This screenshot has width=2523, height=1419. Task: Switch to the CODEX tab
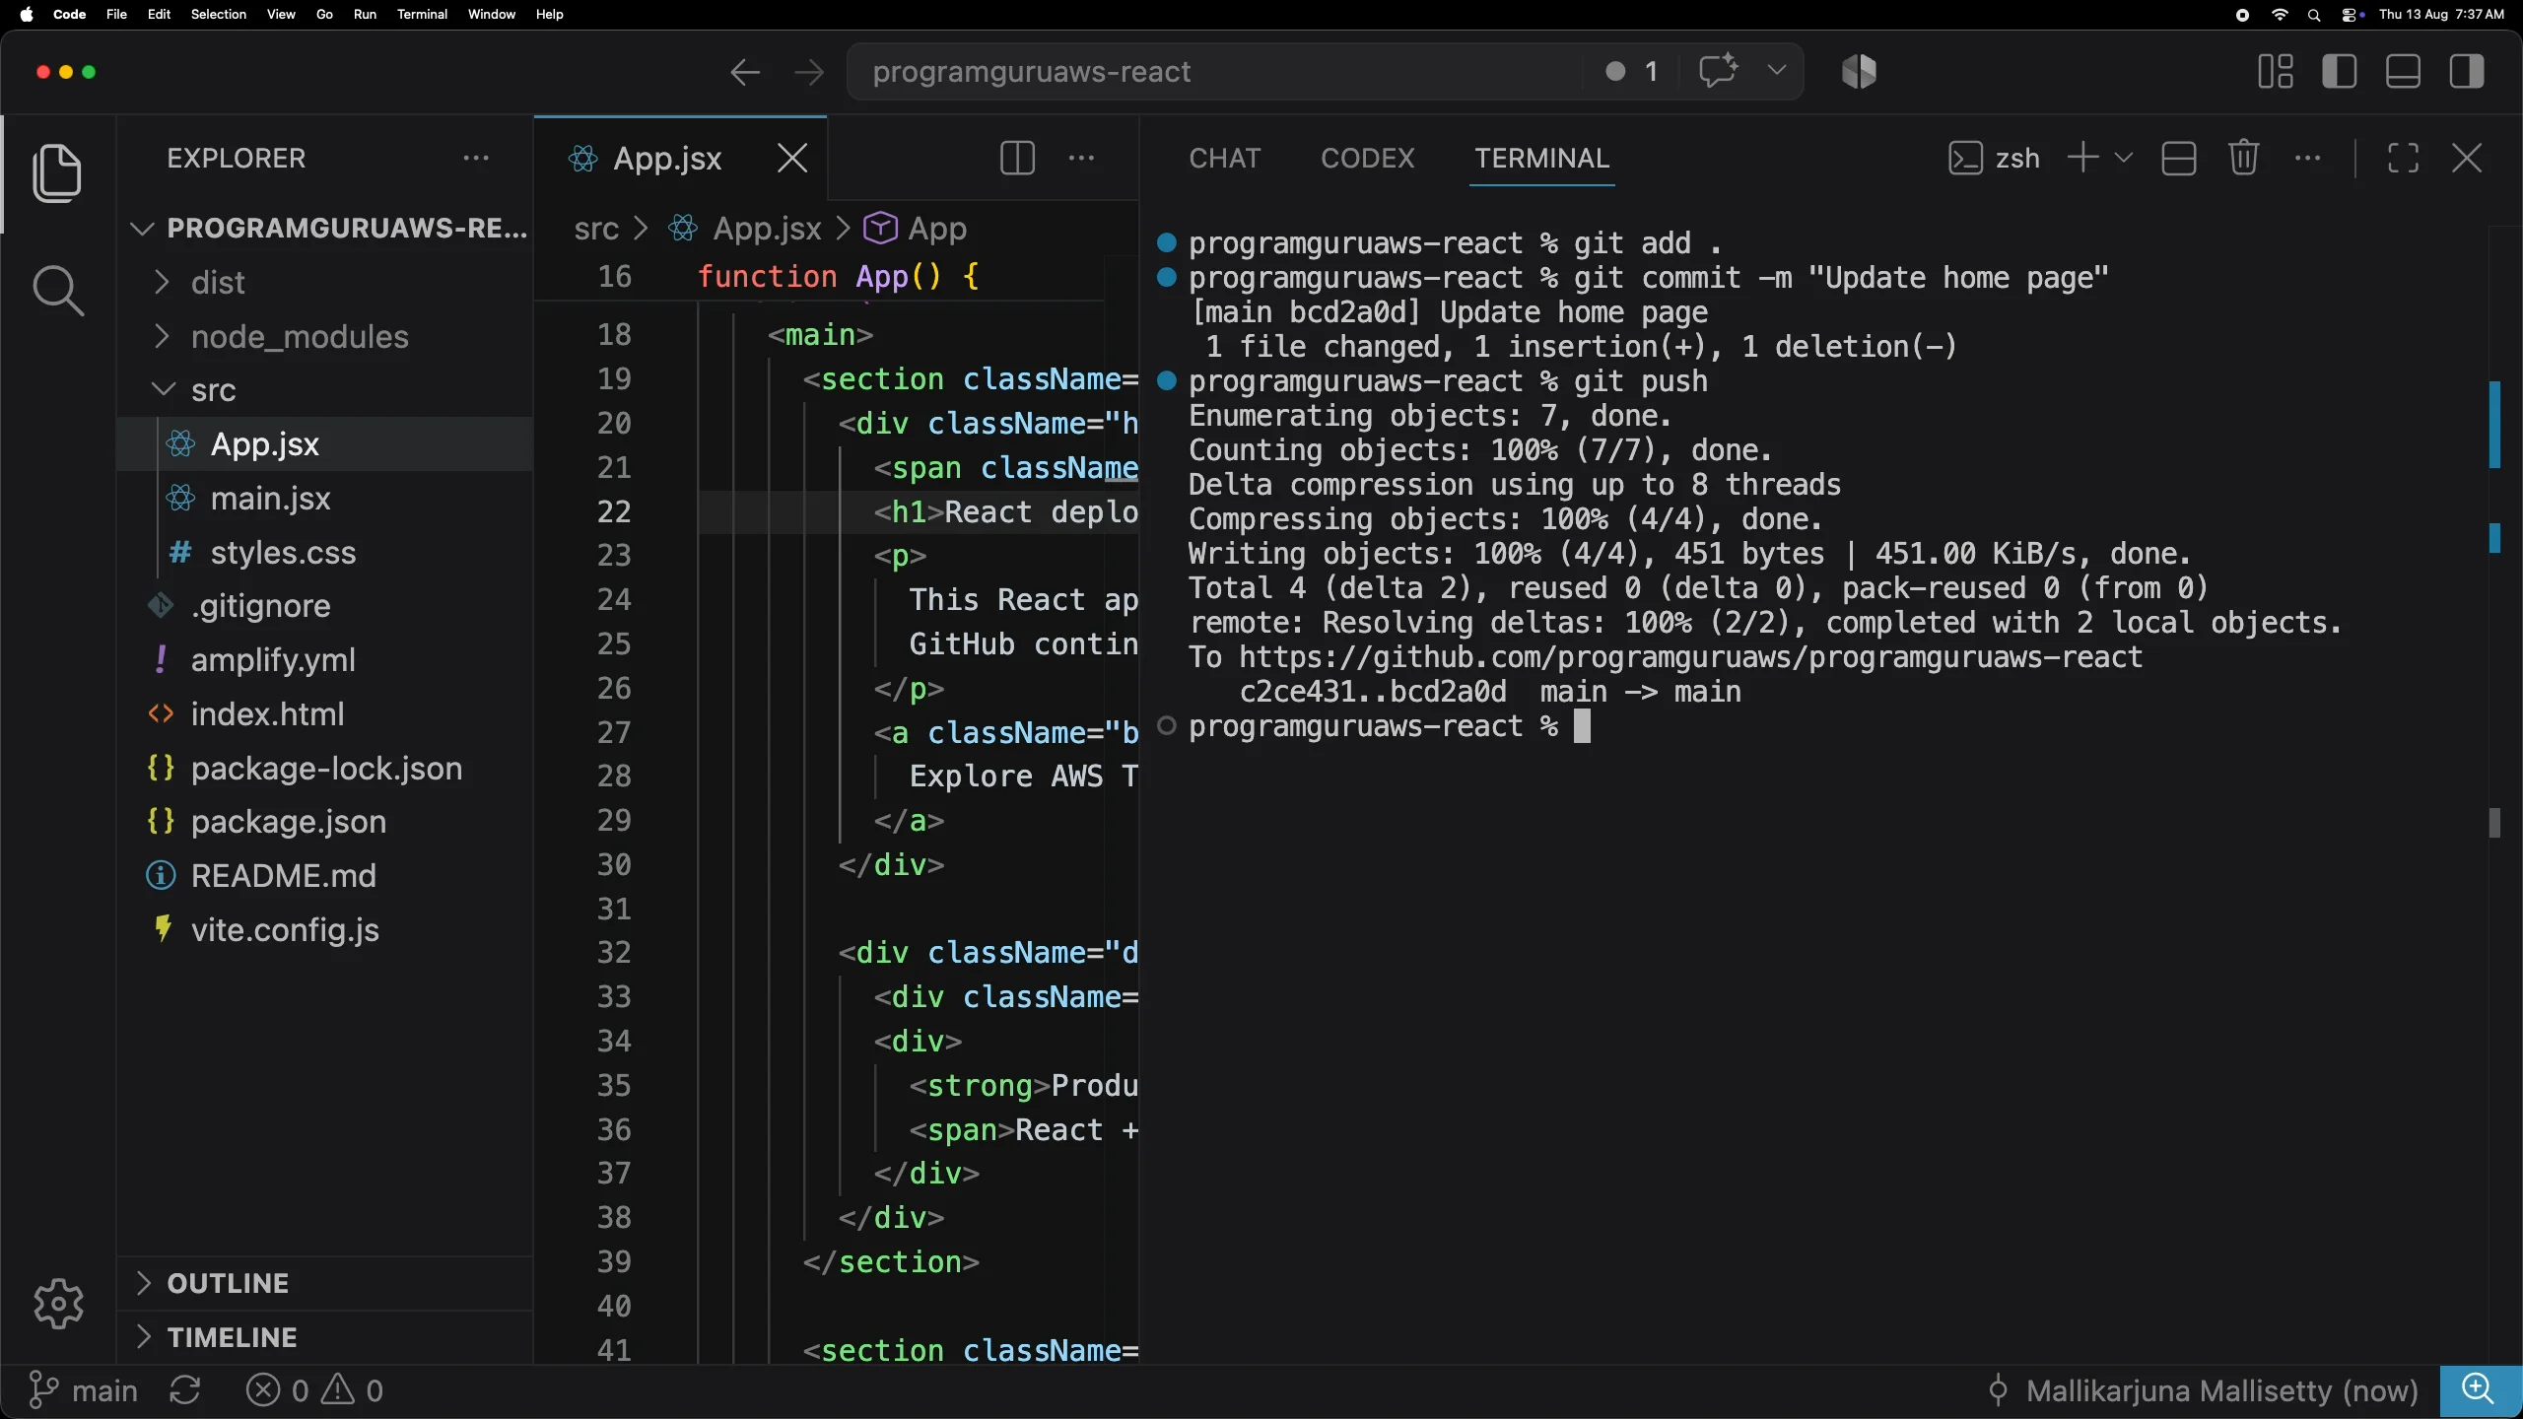1367,158
